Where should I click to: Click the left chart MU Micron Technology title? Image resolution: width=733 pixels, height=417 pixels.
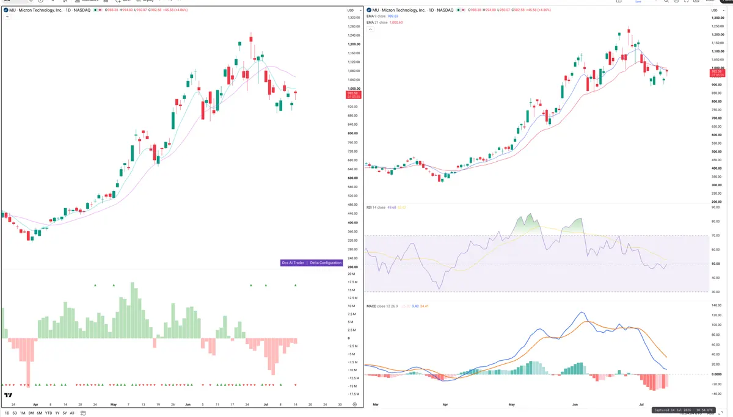click(51, 10)
